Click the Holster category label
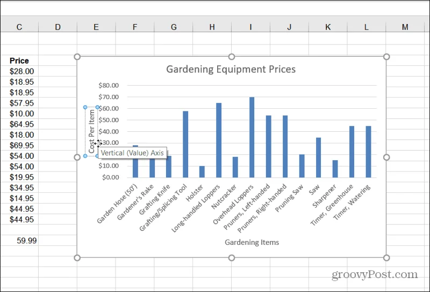Screen dimensions: 430x292 pyautogui.click(x=195, y=193)
